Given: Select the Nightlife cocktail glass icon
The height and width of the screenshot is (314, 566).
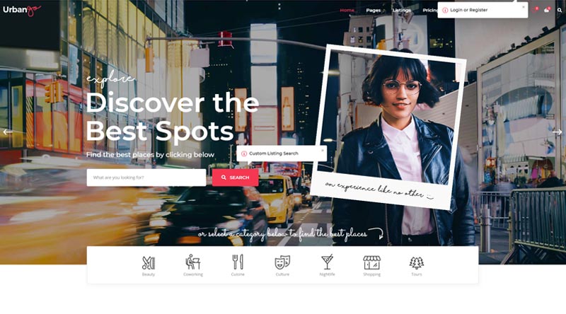Looking at the screenshot, I should coord(327,262).
